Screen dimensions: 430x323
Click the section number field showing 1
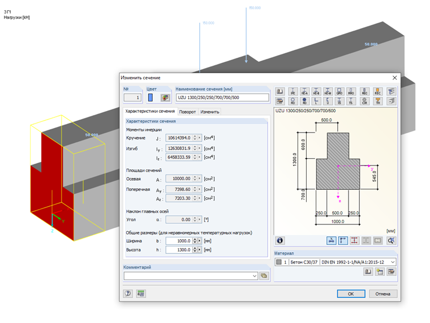pyautogui.click(x=132, y=97)
